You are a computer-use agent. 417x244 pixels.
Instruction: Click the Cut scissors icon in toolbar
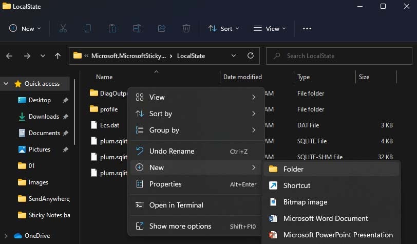pos(63,29)
